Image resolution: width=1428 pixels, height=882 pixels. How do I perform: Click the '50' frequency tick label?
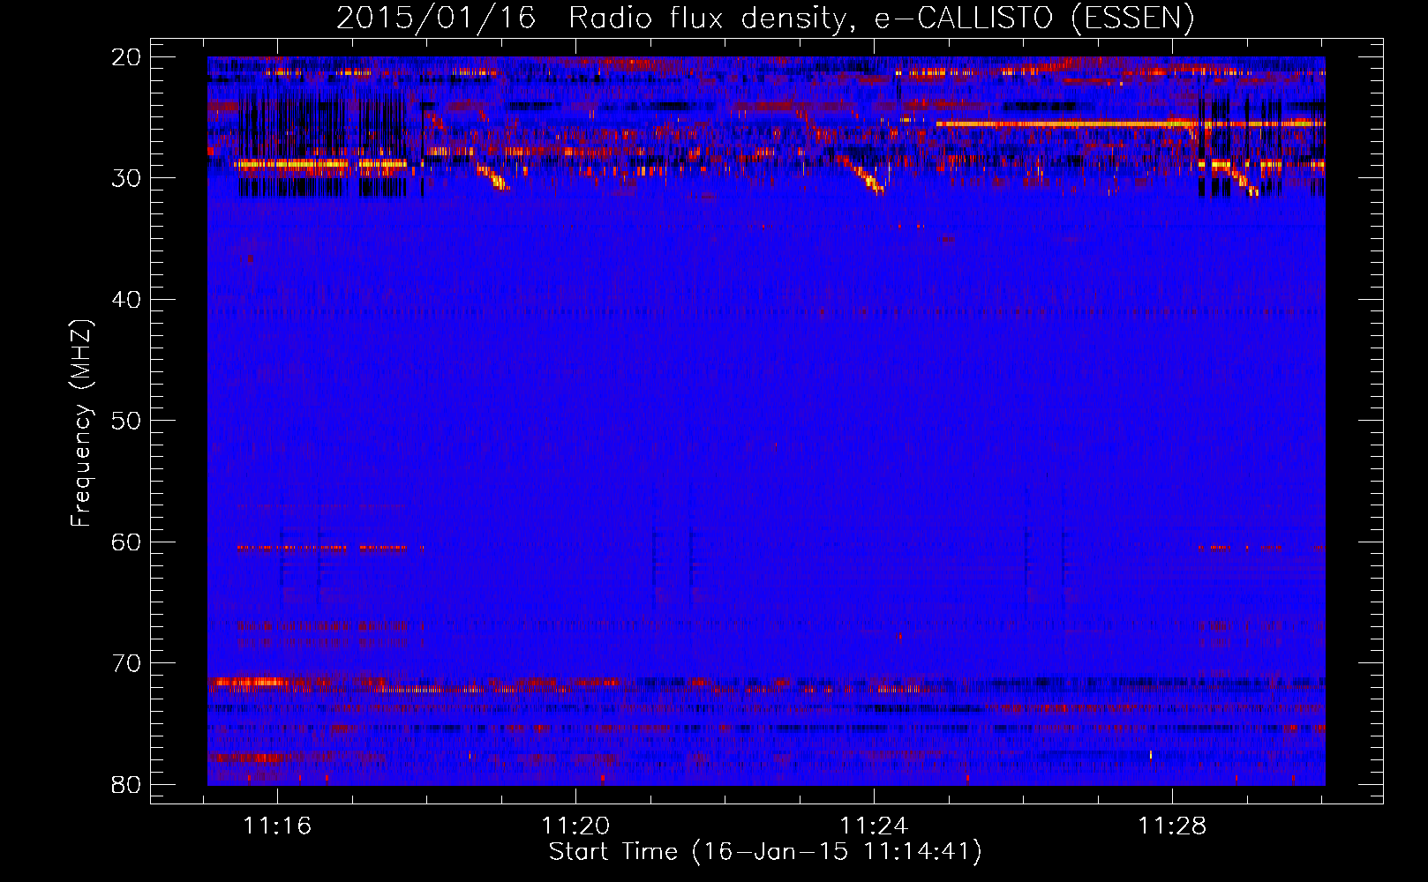[x=126, y=421]
